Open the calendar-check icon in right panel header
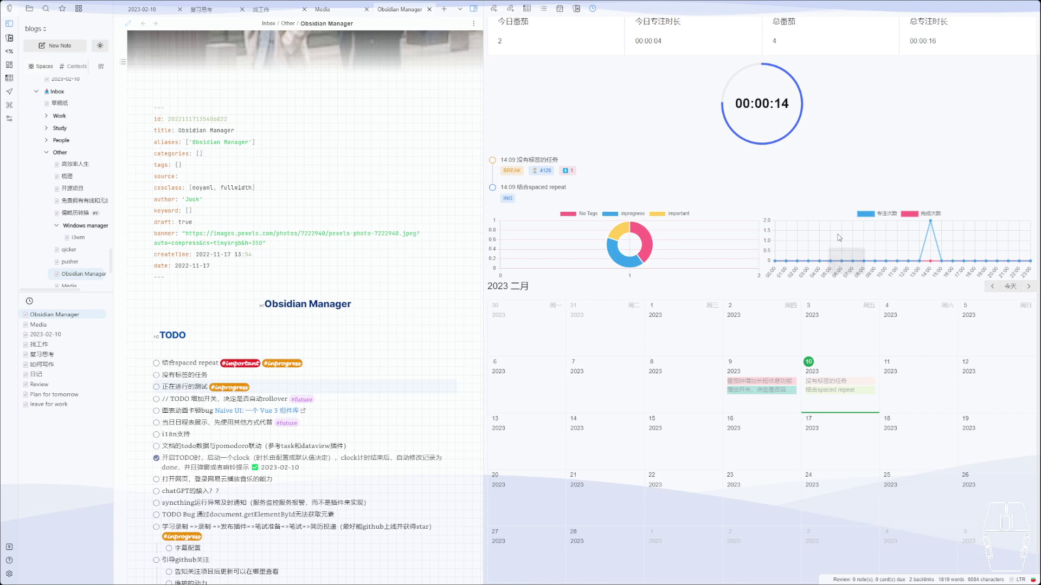 click(560, 9)
